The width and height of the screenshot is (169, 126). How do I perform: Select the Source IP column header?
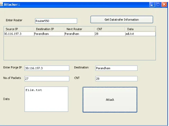coord(19,29)
